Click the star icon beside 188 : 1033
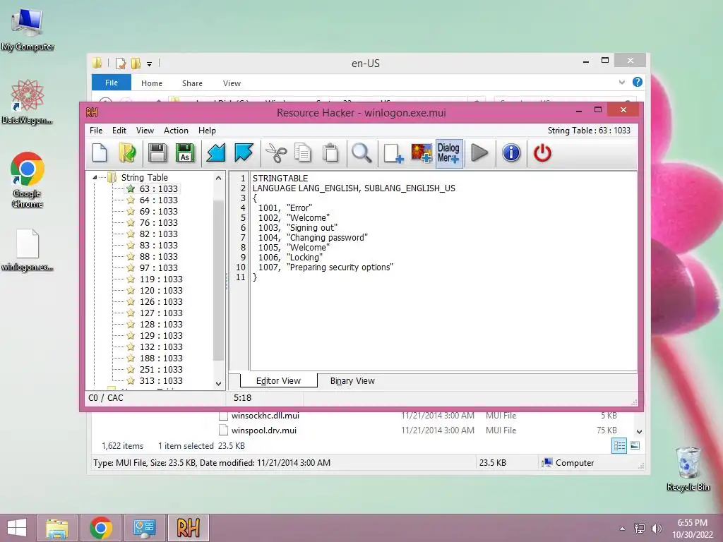The height and width of the screenshot is (542, 723). point(131,358)
